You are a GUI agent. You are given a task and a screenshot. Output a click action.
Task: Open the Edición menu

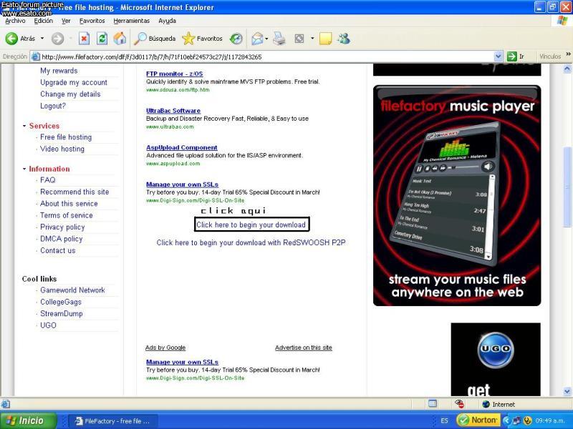pyautogui.click(x=44, y=21)
